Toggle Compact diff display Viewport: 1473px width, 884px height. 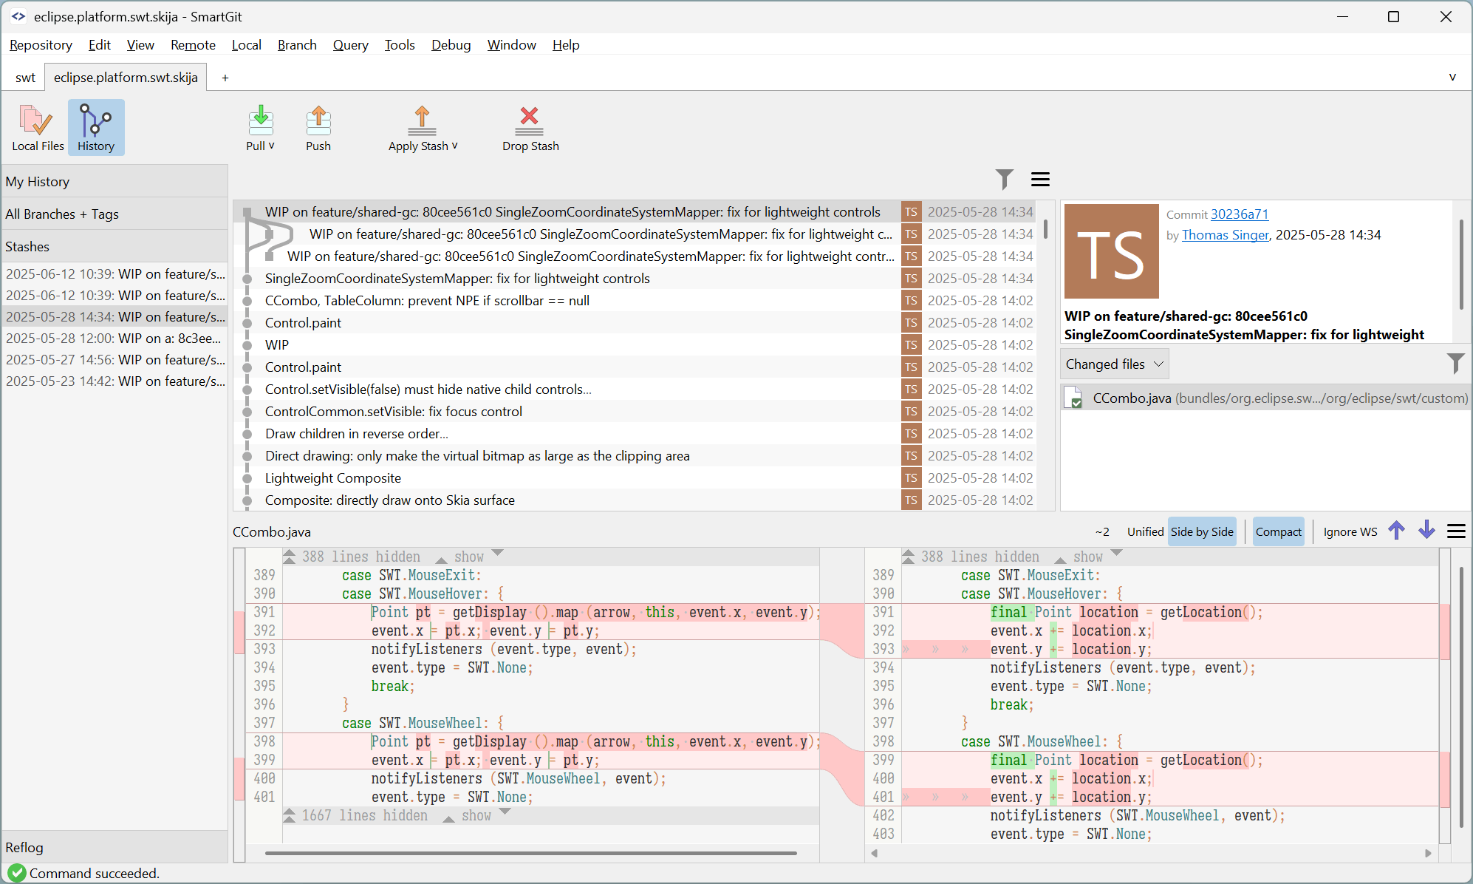pos(1278,531)
